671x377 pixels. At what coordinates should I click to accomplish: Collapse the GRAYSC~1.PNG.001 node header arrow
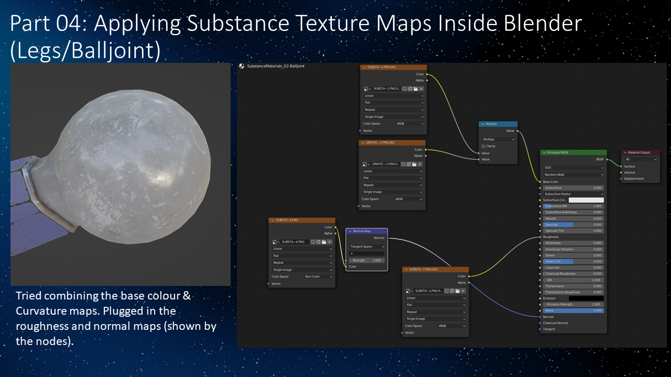pos(363,142)
